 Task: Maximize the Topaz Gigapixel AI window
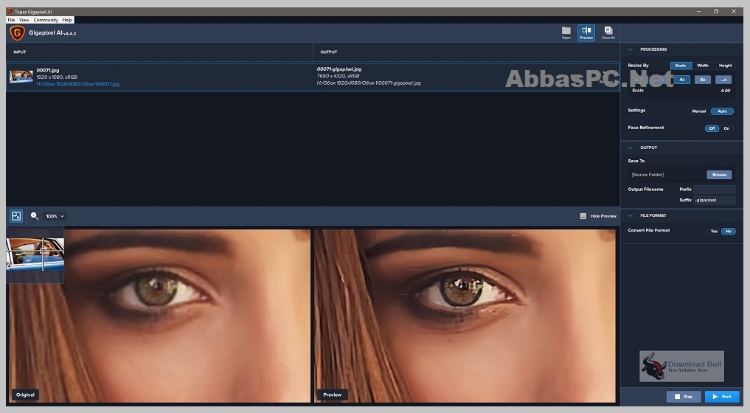pyautogui.click(x=716, y=11)
